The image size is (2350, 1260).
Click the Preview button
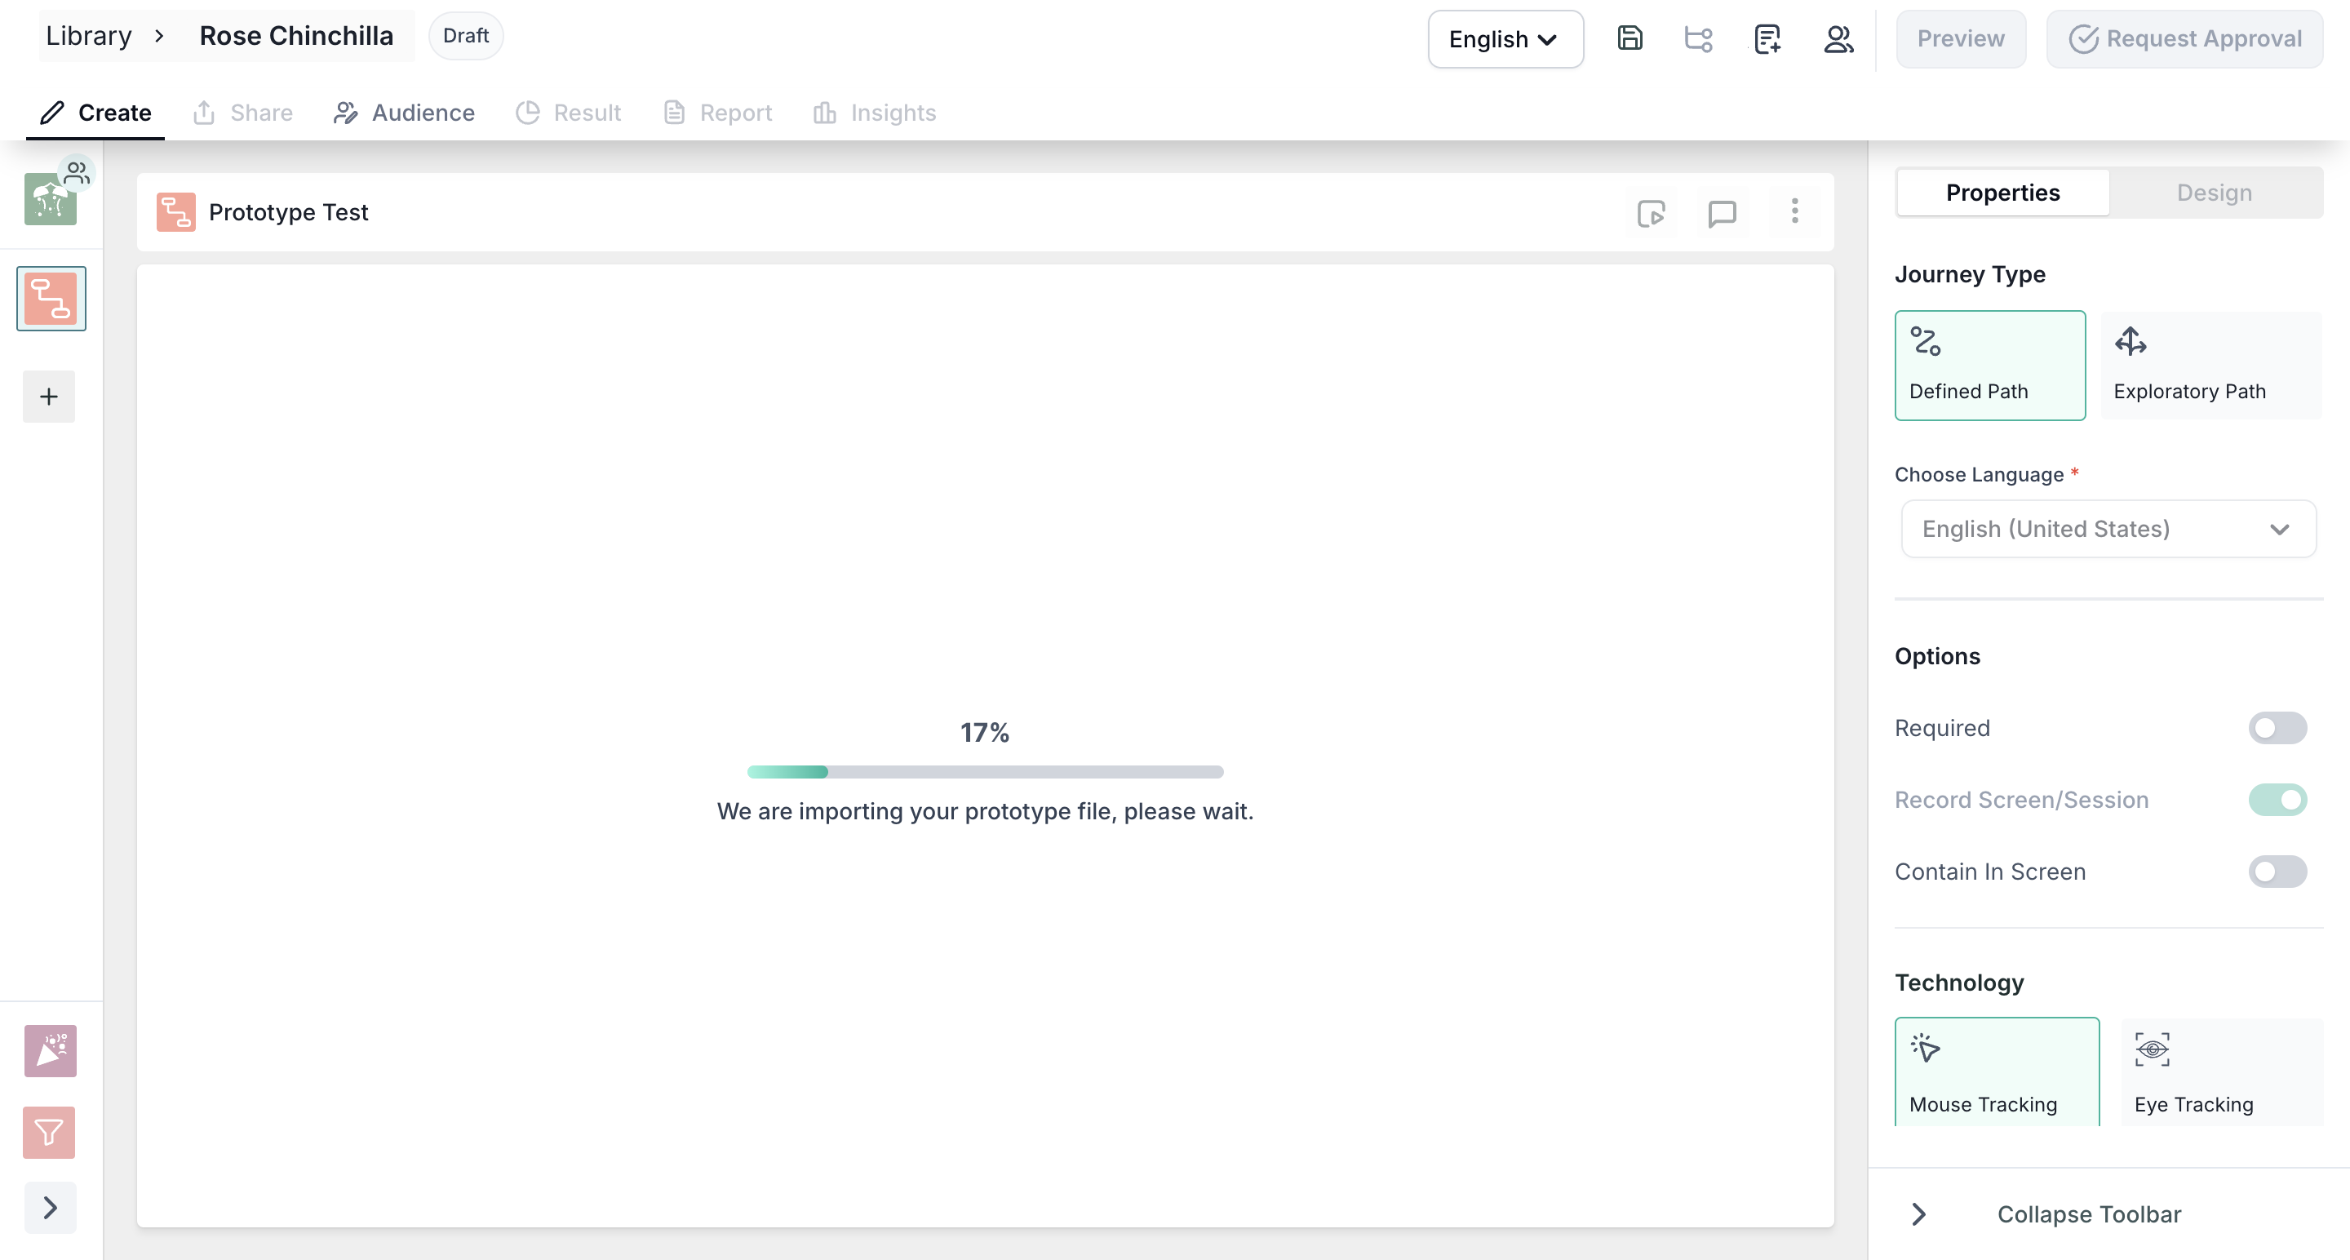[x=1961, y=39]
